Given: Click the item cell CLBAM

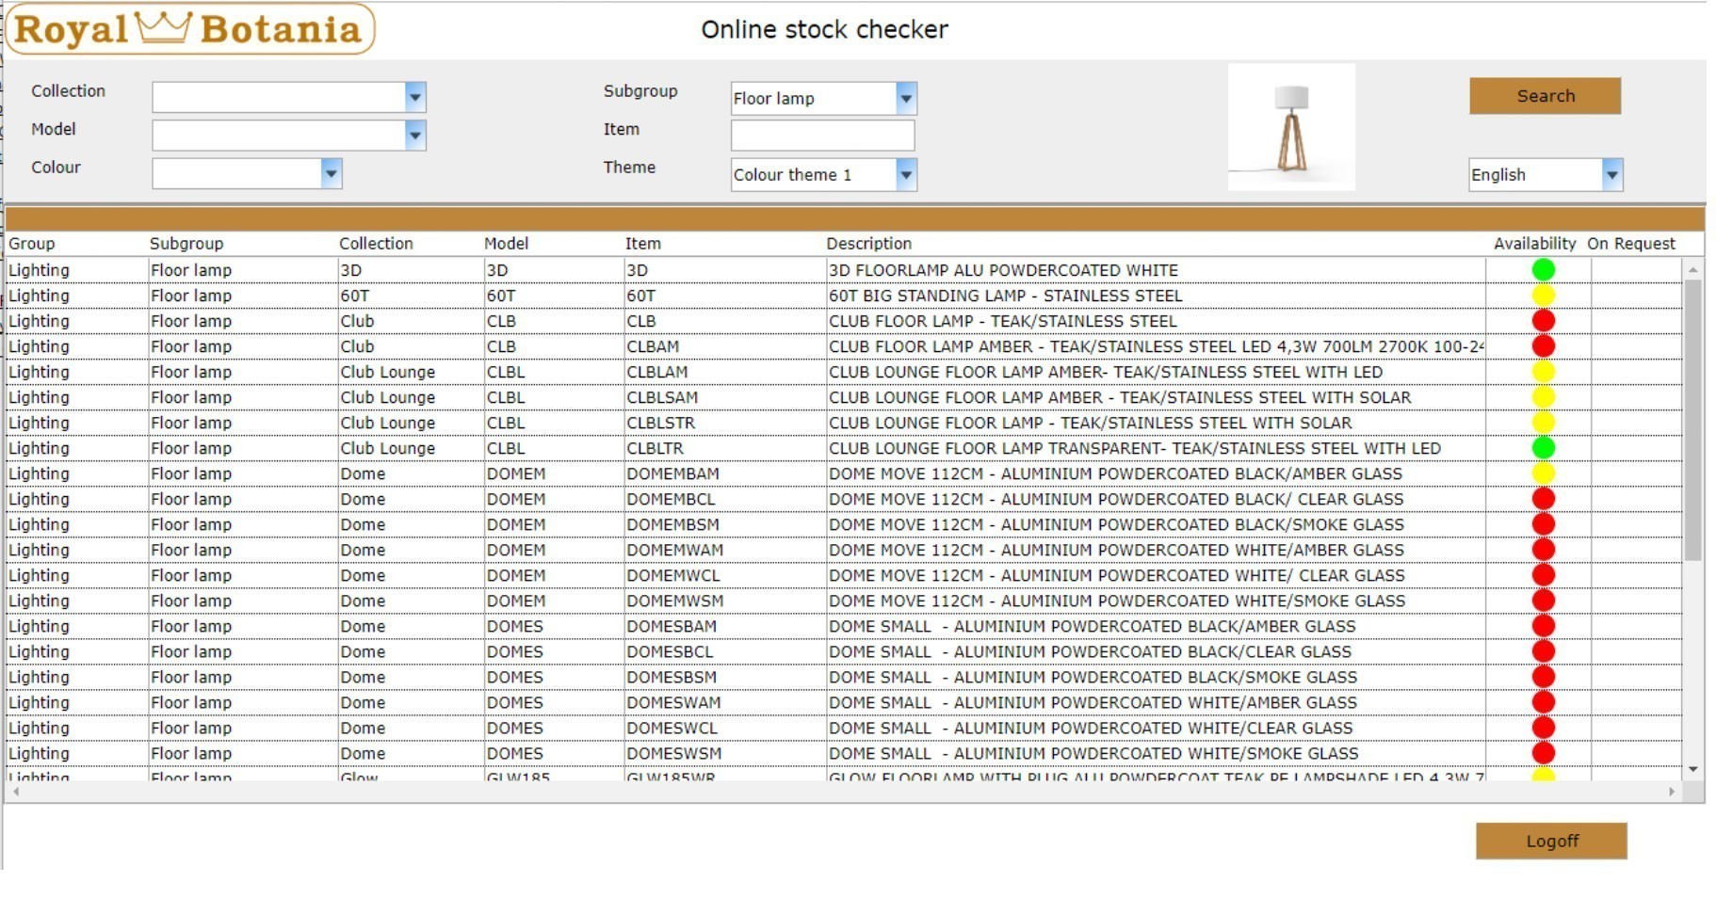Looking at the screenshot, I should tap(653, 346).
